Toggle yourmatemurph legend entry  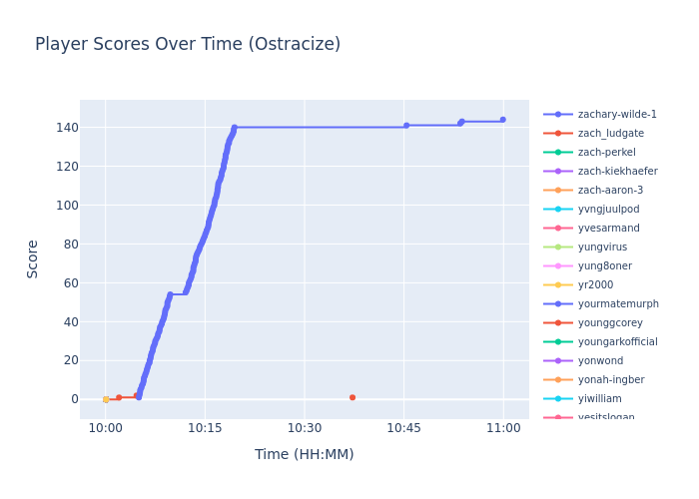(618, 304)
